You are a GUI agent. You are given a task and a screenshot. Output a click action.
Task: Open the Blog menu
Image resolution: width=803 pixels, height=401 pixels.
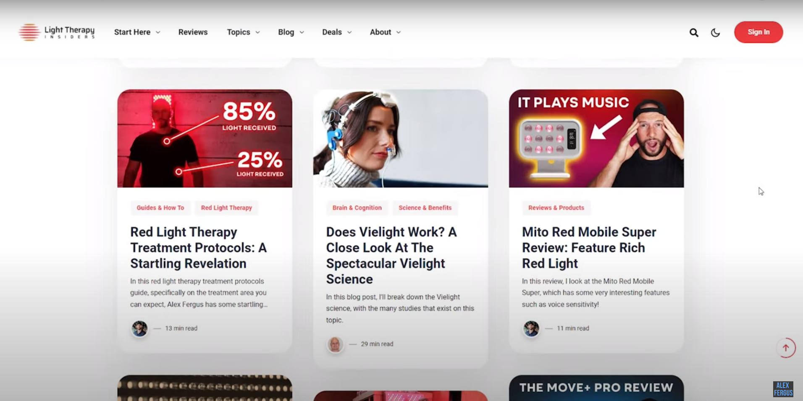286,32
